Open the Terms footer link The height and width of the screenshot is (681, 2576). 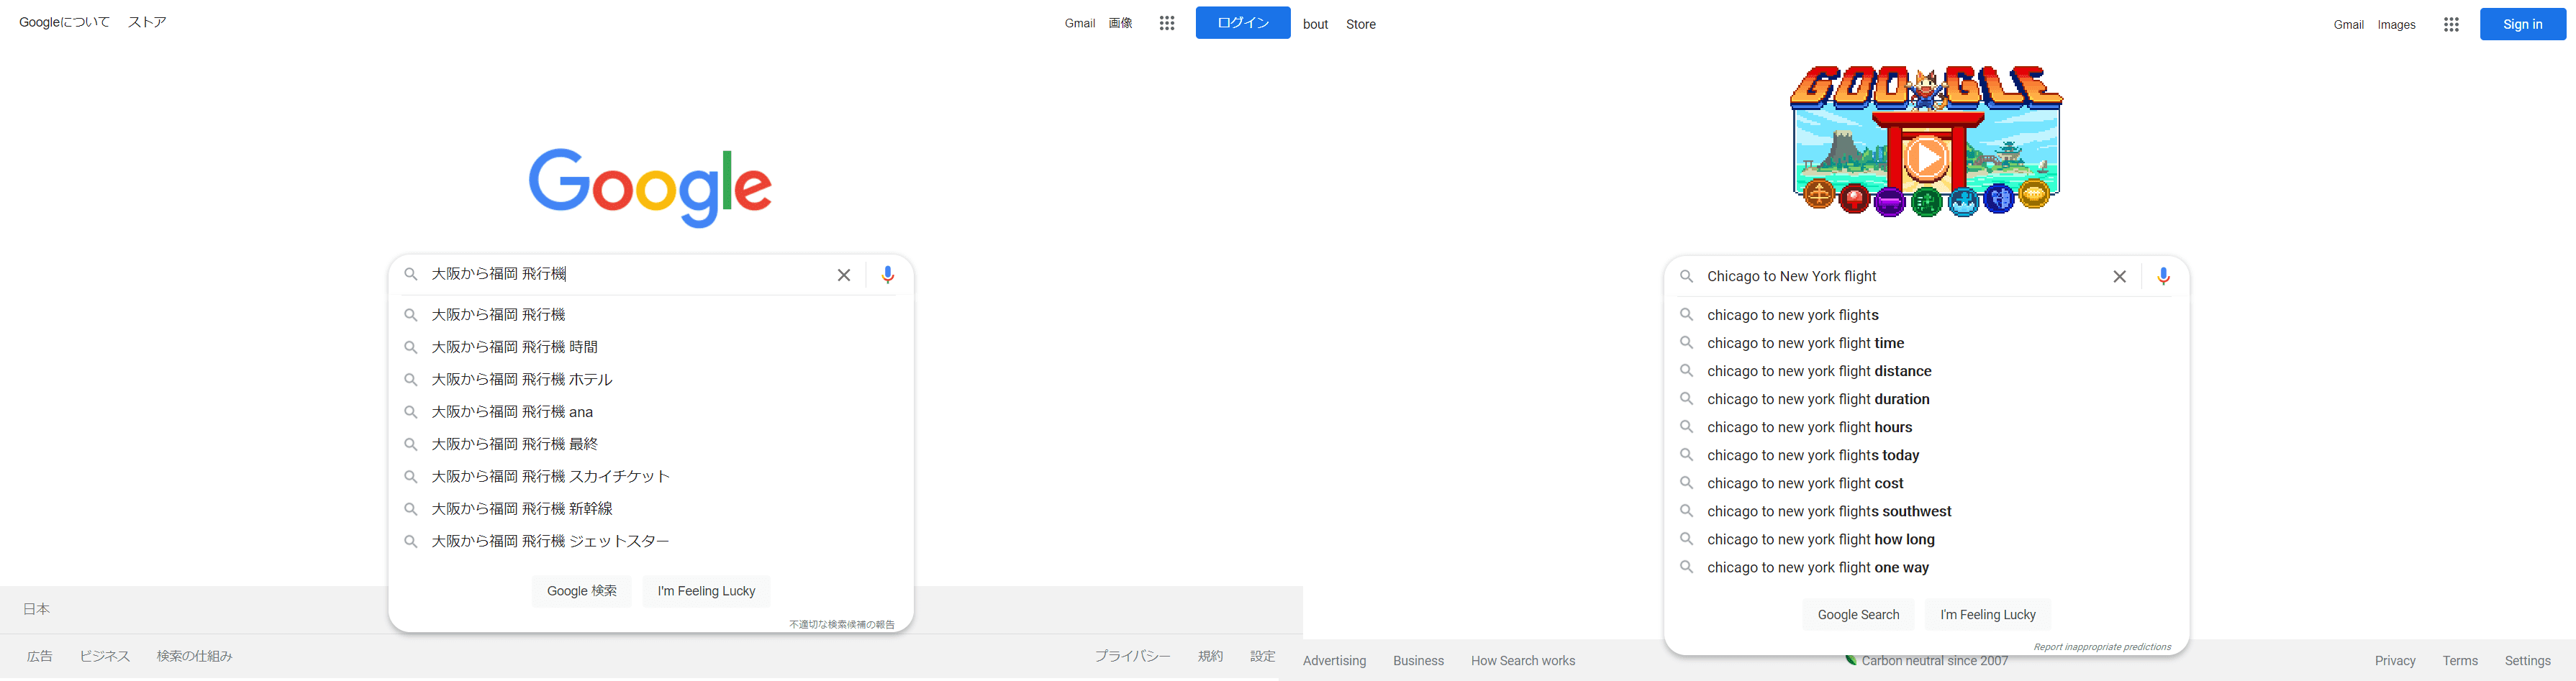tap(2459, 661)
